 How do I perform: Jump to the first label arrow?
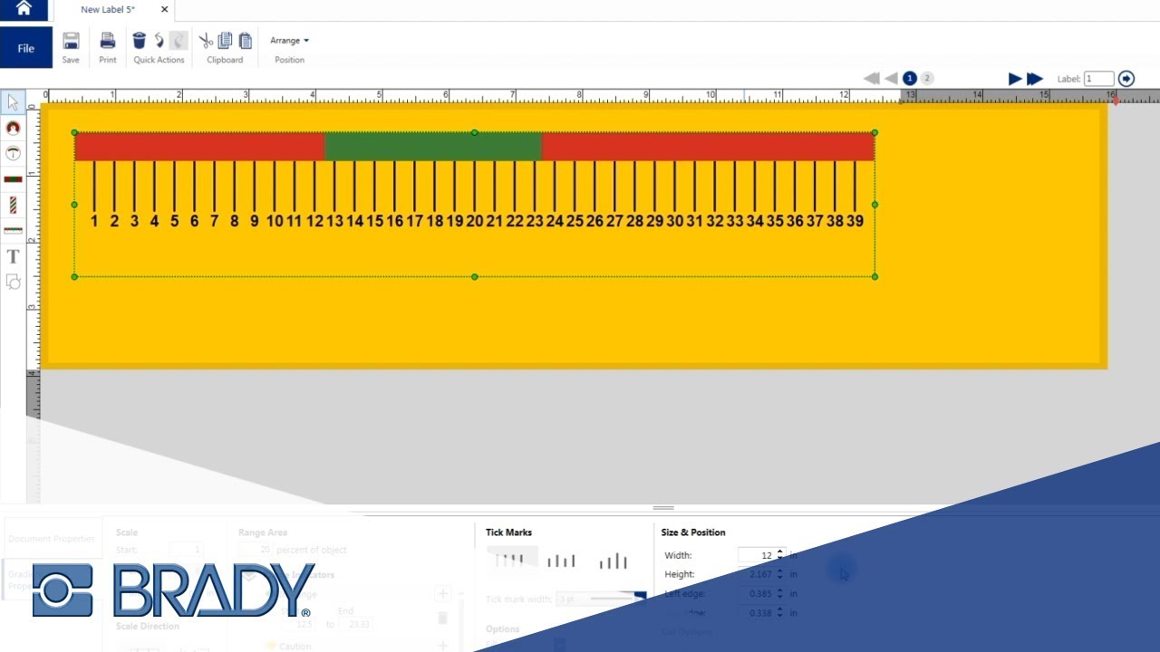[x=872, y=79]
